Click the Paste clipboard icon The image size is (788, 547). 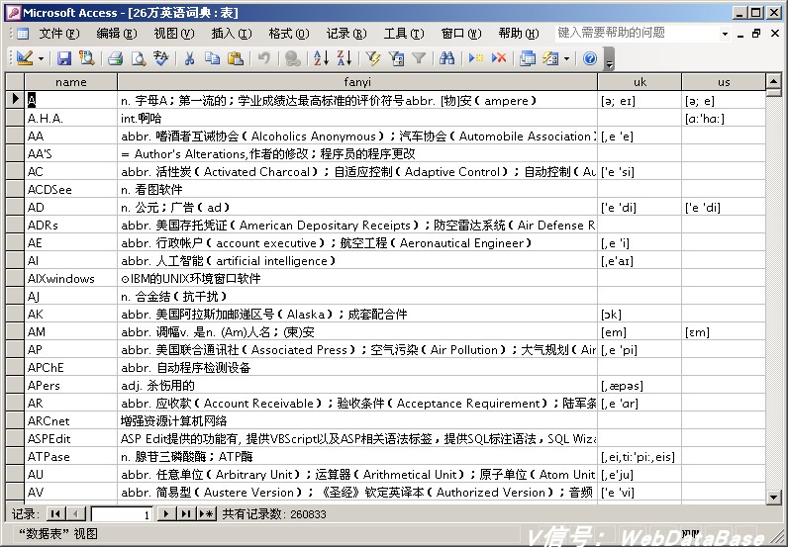(x=236, y=58)
